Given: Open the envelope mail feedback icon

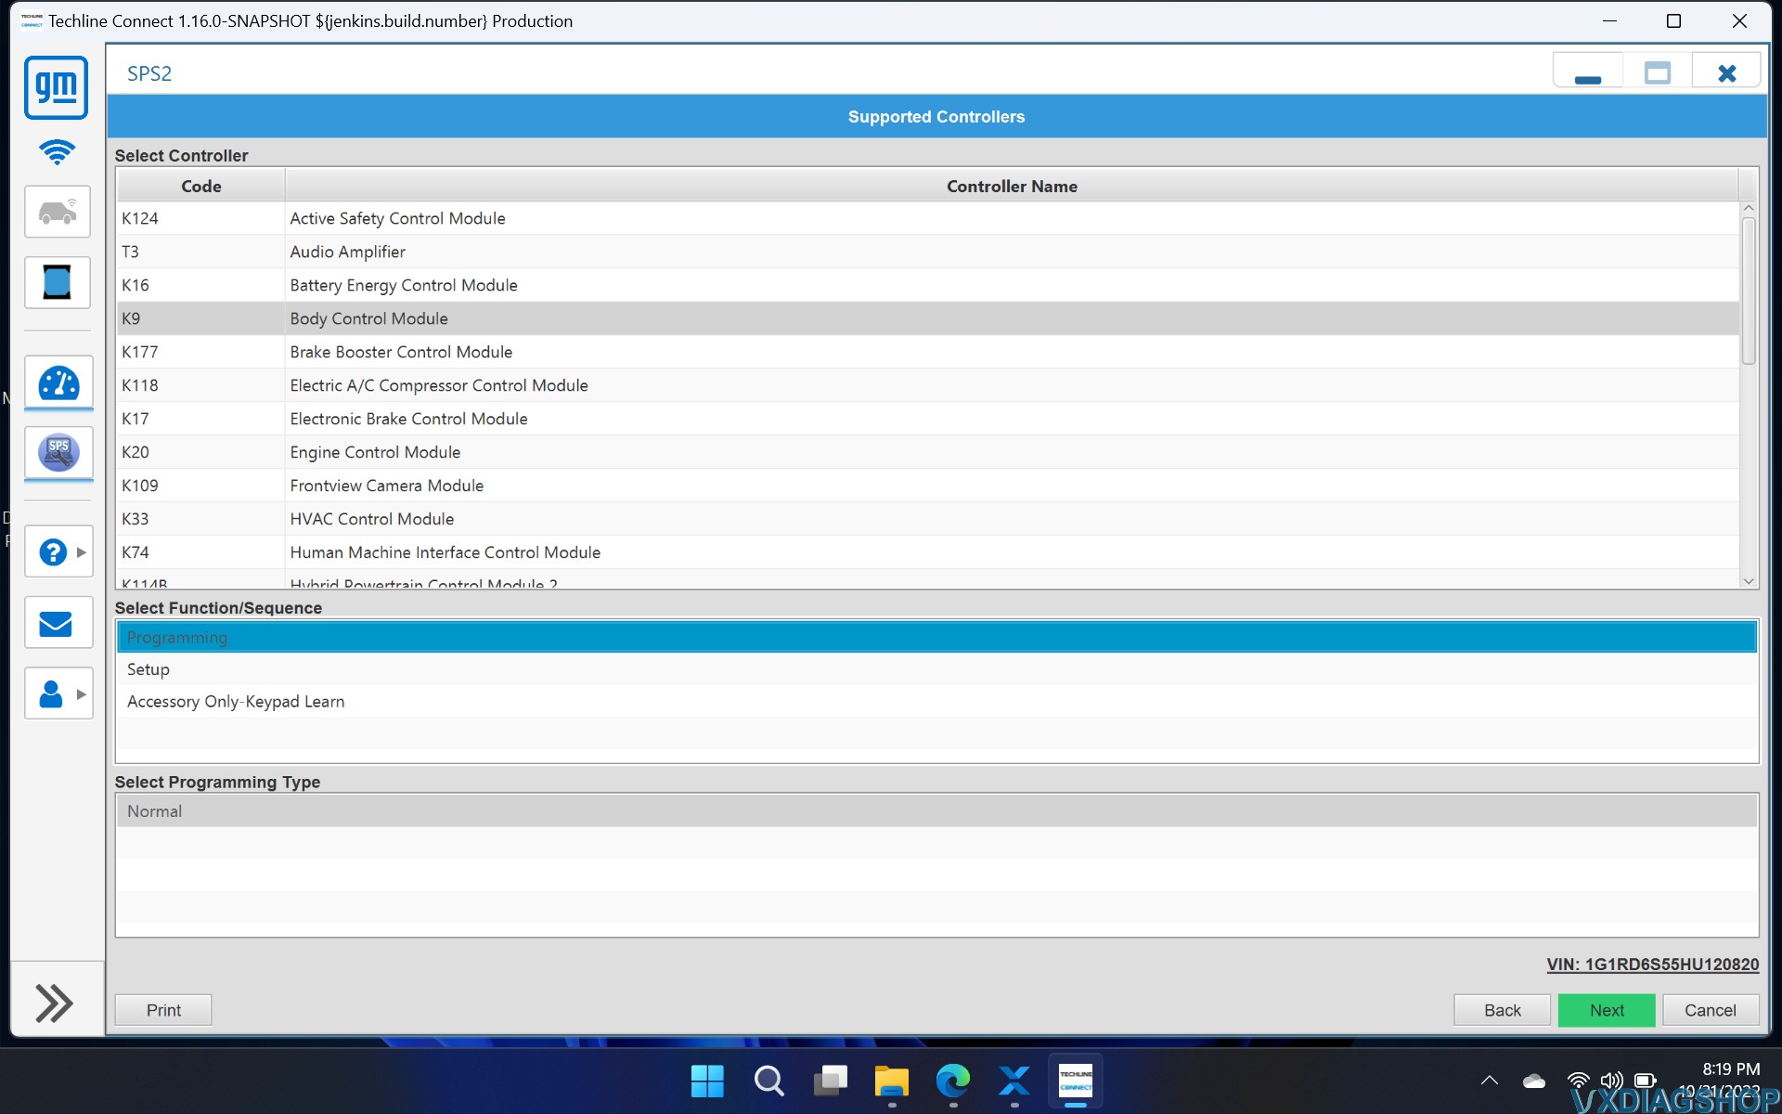Looking at the screenshot, I should [x=58, y=623].
